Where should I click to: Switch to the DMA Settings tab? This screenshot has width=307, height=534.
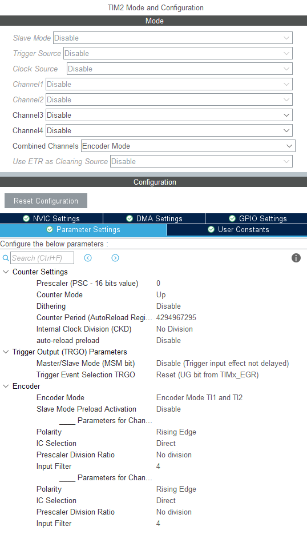click(154, 218)
